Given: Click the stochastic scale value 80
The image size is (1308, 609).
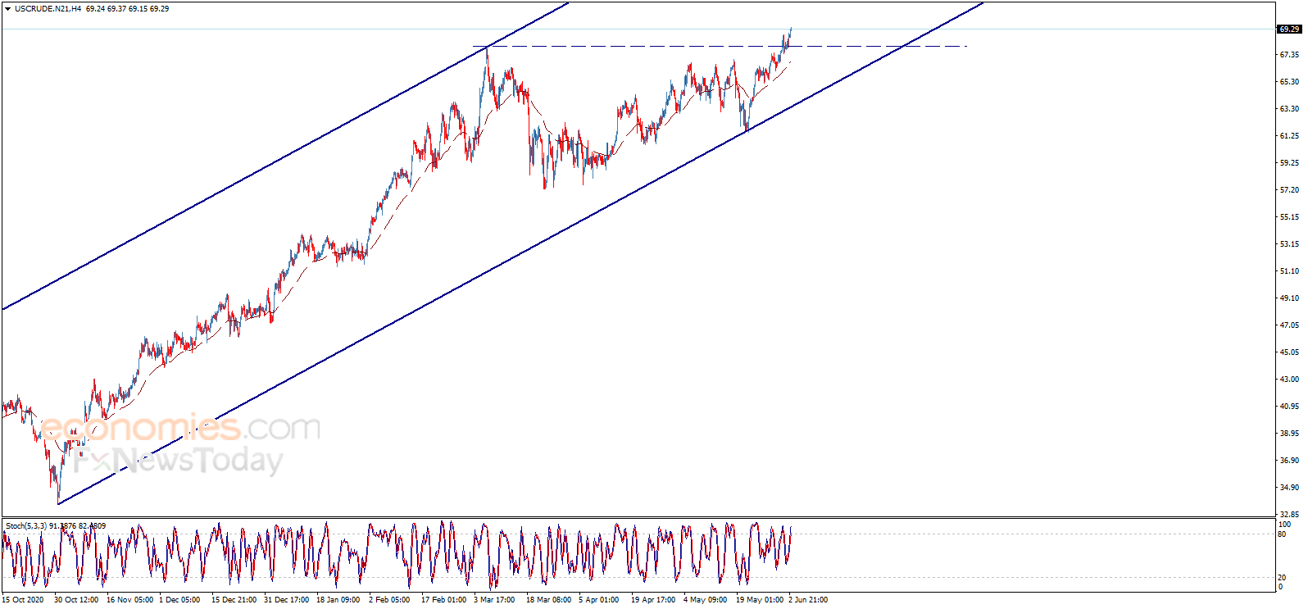Looking at the screenshot, I should tap(1282, 534).
